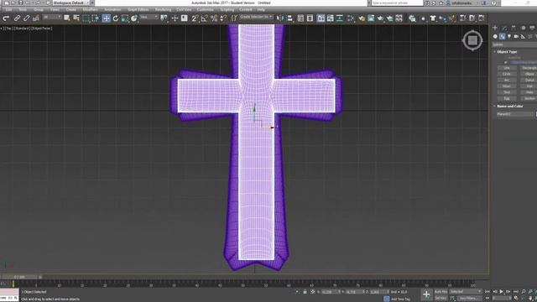This screenshot has width=537, height=302.
Task: Activate Select and Move tool
Action: coord(107,18)
